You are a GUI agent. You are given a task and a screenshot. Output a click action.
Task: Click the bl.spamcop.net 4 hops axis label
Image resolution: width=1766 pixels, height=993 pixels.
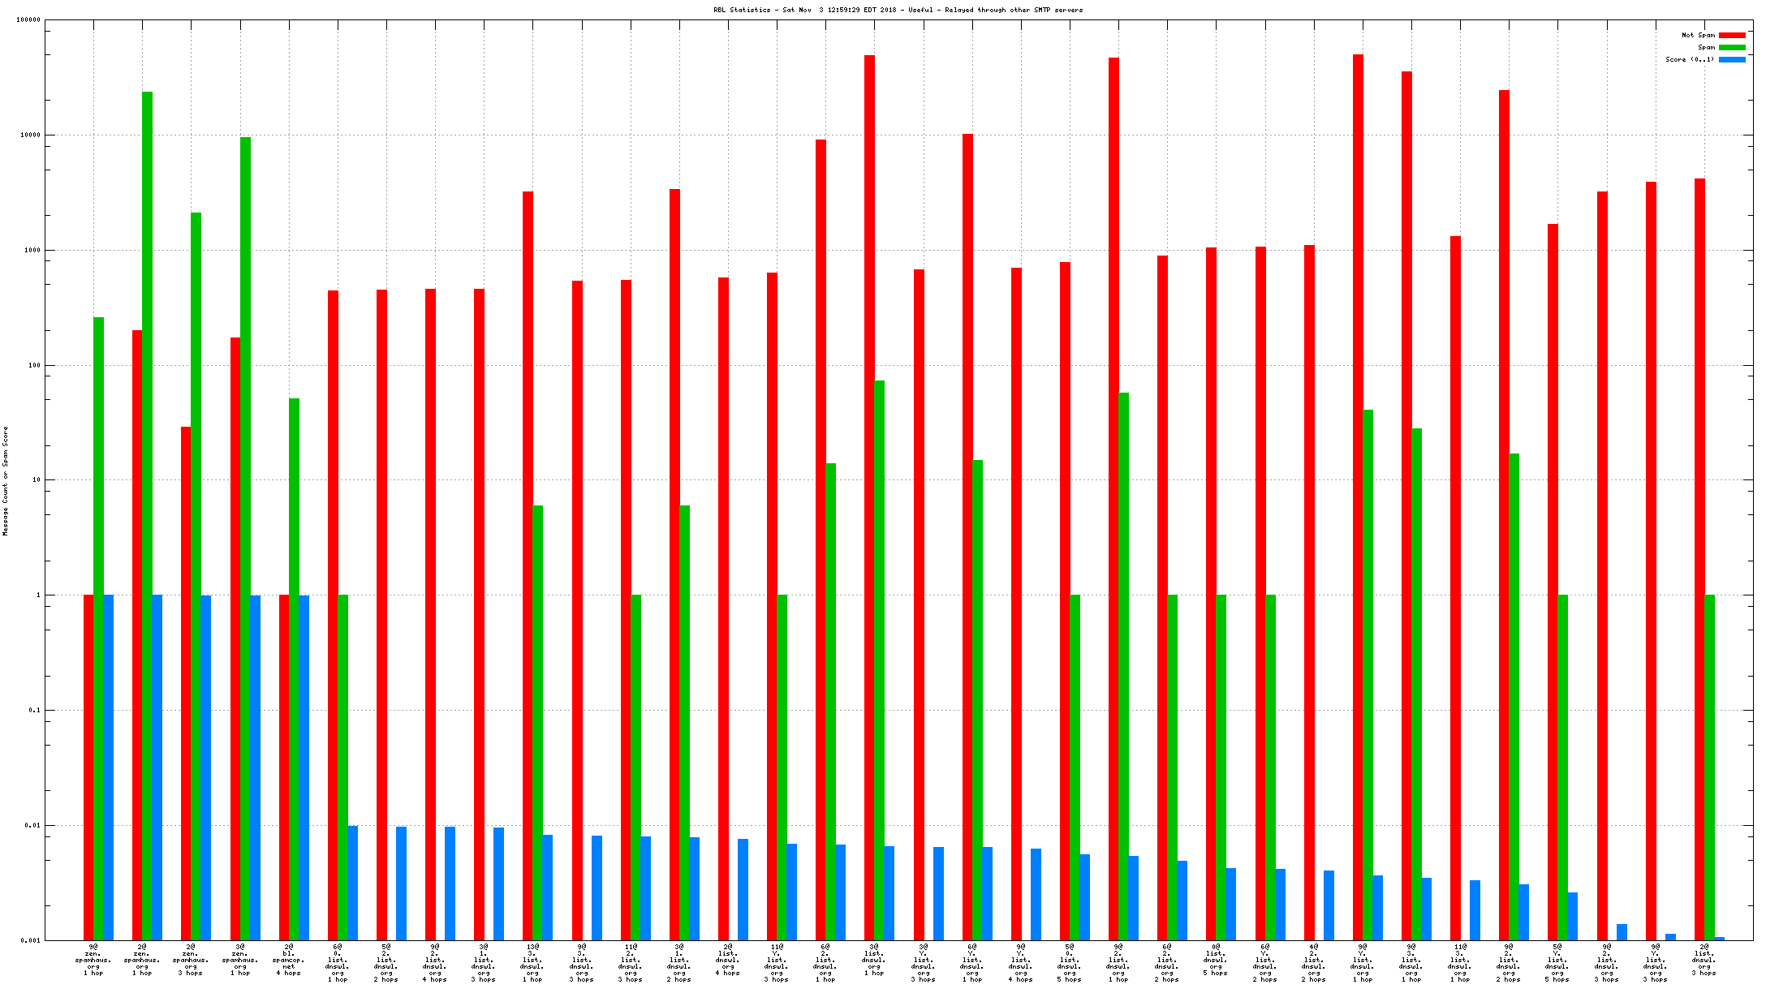288,960
